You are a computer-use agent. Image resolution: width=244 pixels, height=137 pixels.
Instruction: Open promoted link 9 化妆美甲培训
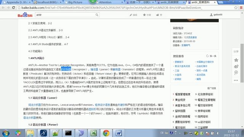pyautogui.click(x=205, y=94)
